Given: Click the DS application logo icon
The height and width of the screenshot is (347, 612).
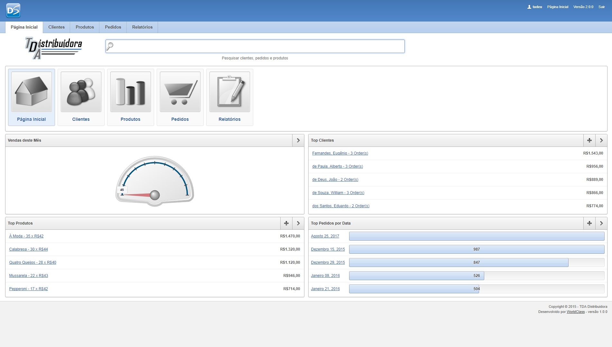Looking at the screenshot, I should pyautogui.click(x=13, y=11).
